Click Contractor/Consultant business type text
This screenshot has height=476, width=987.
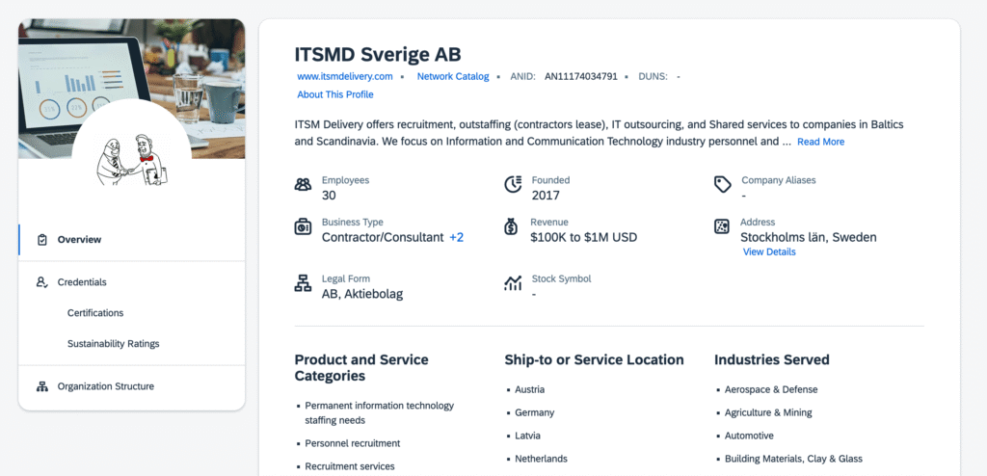[383, 237]
